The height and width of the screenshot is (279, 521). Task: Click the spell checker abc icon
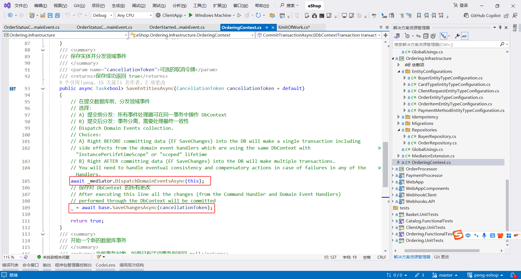click(x=374, y=15)
